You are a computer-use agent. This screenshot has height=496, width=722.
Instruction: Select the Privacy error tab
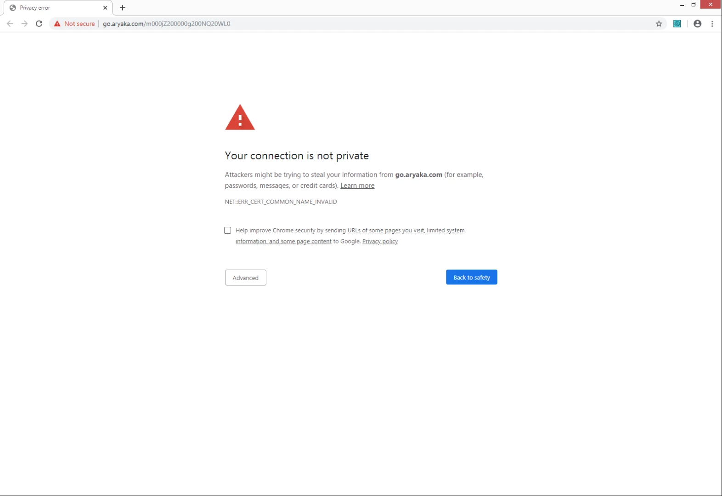point(57,8)
